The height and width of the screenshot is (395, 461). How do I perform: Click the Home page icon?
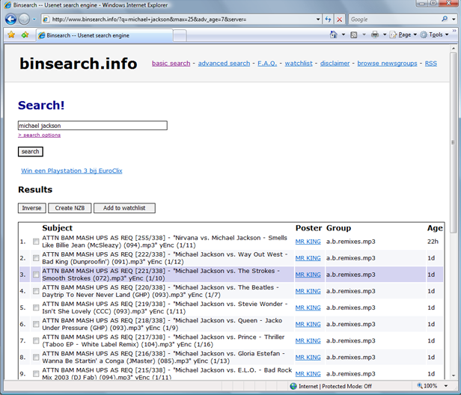(x=334, y=34)
